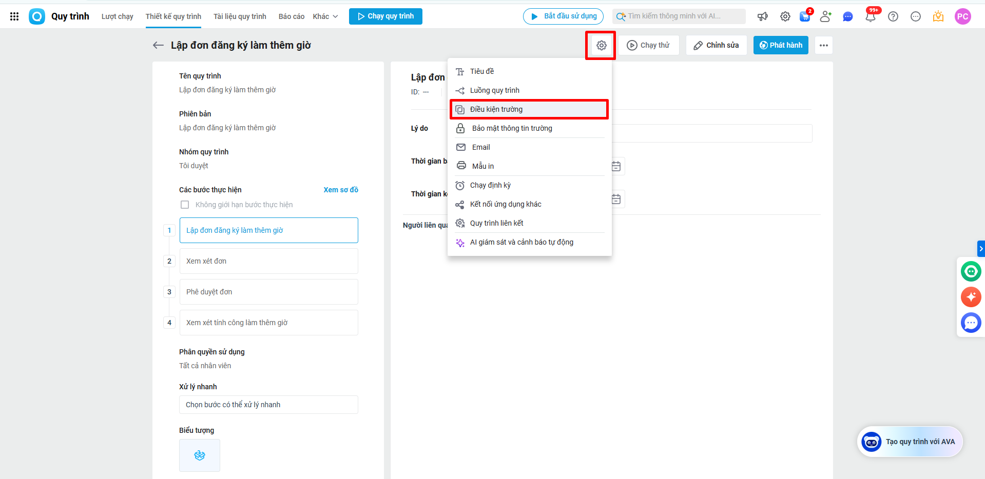Click the apps grid launcher icon
Viewport: 985px width, 479px height.
pyautogui.click(x=14, y=16)
